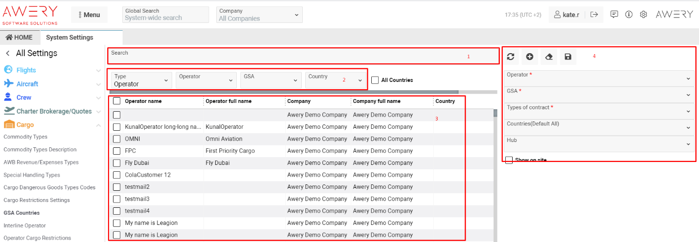Screen dimensions: 699x242
Task: Click the eraser clear form icon
Action: coord(549,57)
